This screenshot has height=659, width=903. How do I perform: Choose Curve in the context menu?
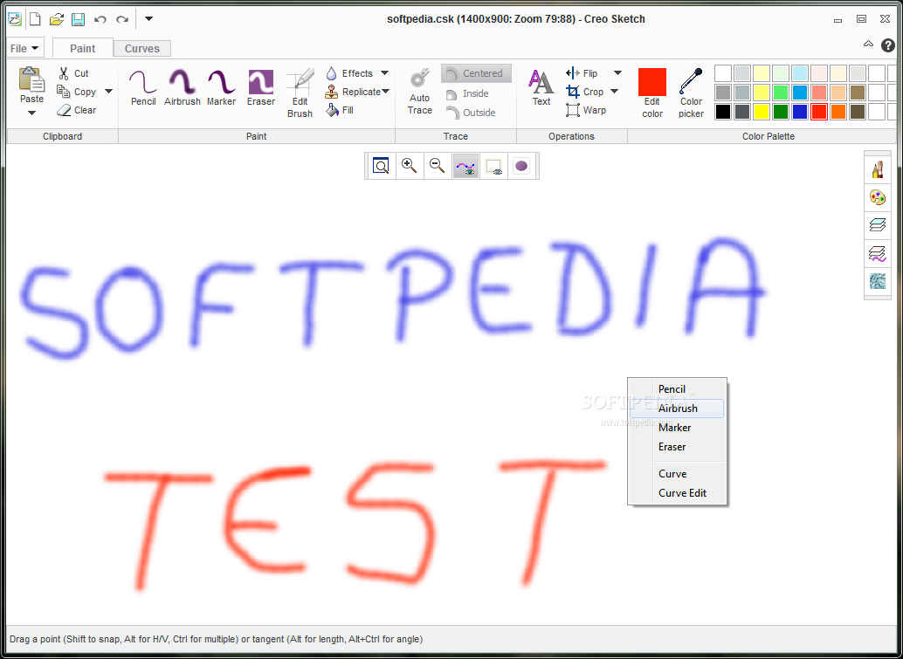[678, 474]
